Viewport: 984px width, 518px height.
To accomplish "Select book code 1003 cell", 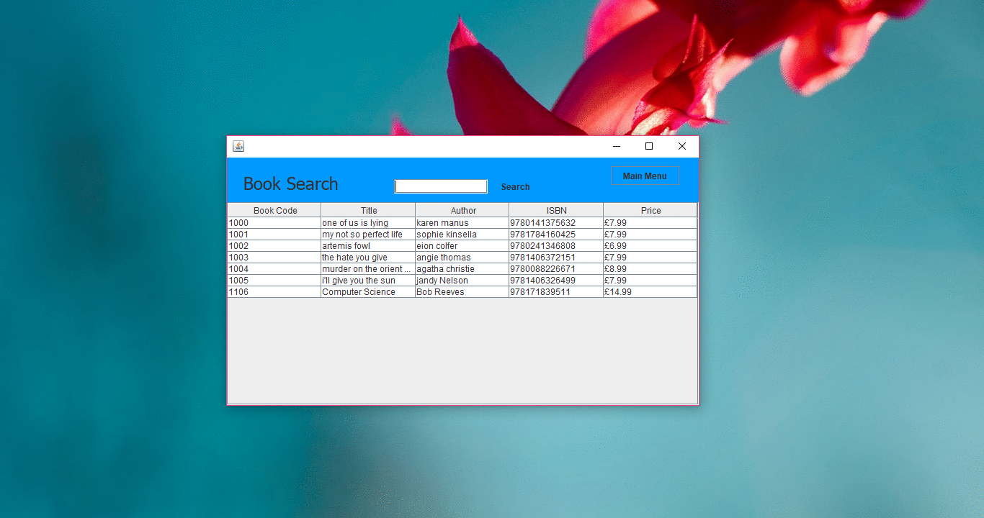I will (x=274, y=258).
